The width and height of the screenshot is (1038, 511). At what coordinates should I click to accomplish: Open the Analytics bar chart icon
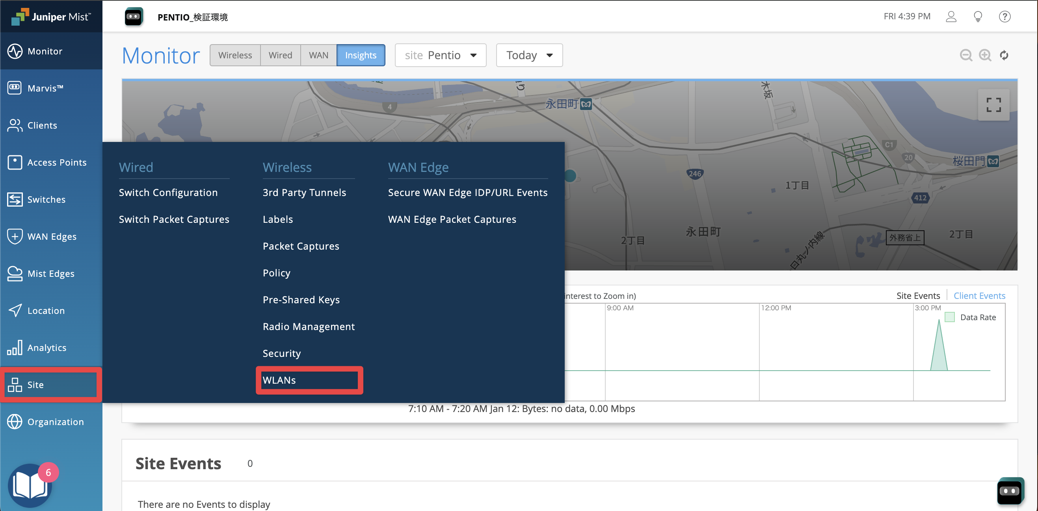click(15, 348)
